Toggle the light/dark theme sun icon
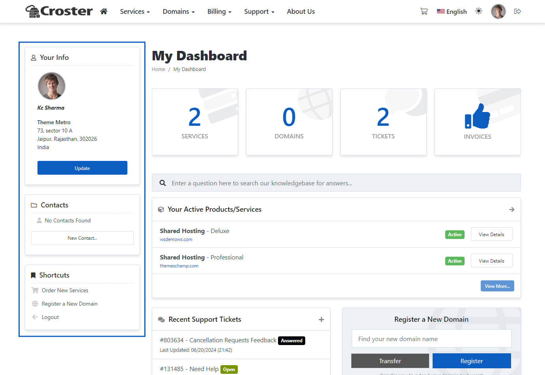The width and height of the screenshot is (545, 375). pyautogui.click(x=479, y=11)
